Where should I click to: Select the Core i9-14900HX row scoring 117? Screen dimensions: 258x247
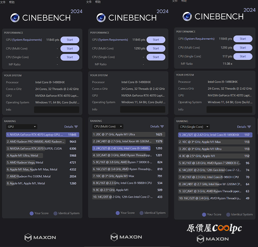tap(215, 135)
